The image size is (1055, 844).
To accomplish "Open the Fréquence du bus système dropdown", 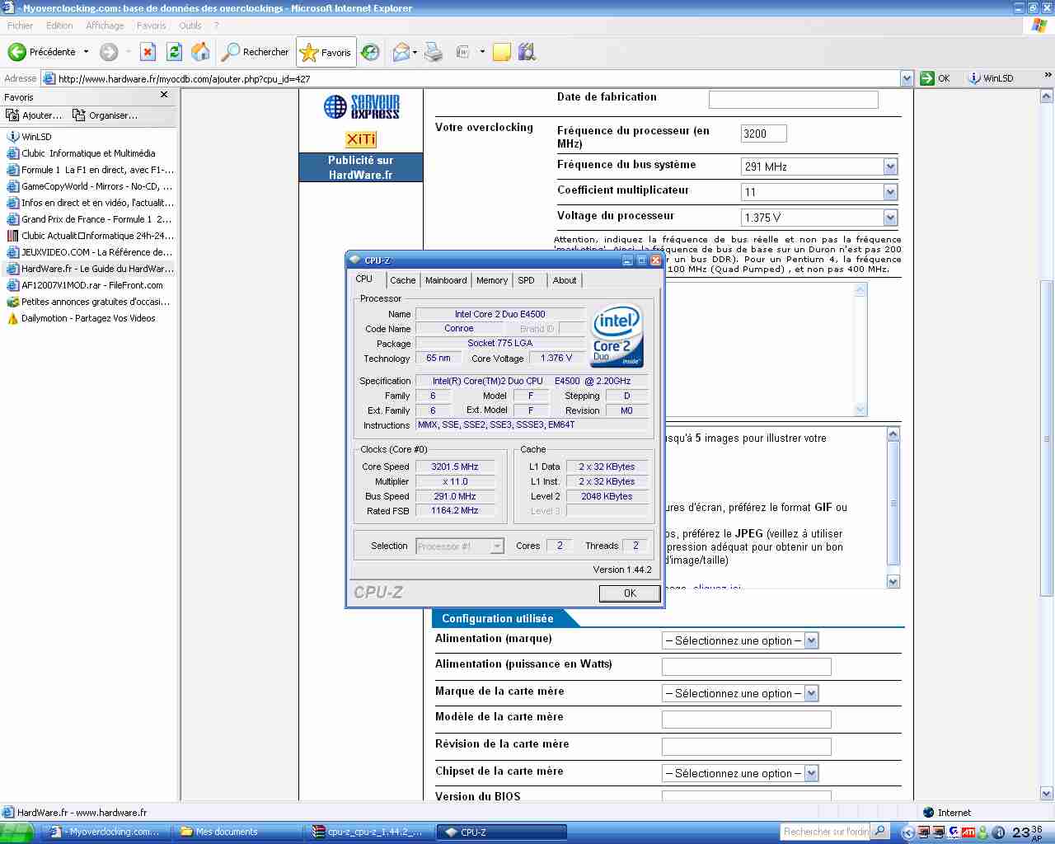I will tap(819, 166).
